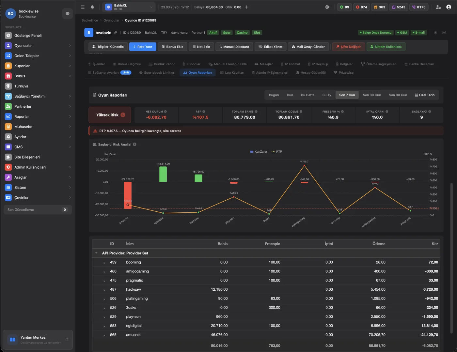Open the notifications bell icon

point(92,7)
